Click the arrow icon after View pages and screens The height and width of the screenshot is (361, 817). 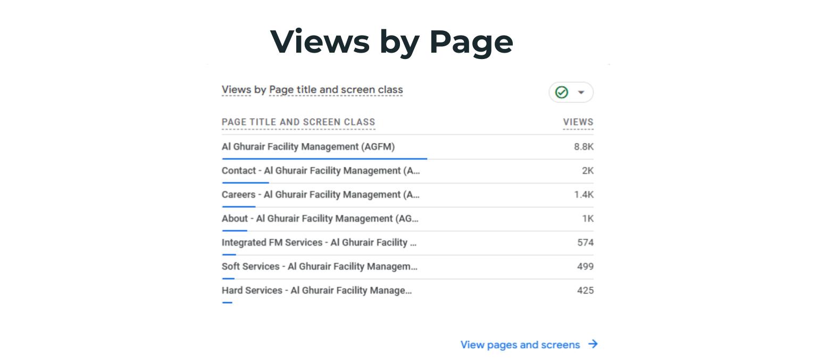[x=593, y=345]
